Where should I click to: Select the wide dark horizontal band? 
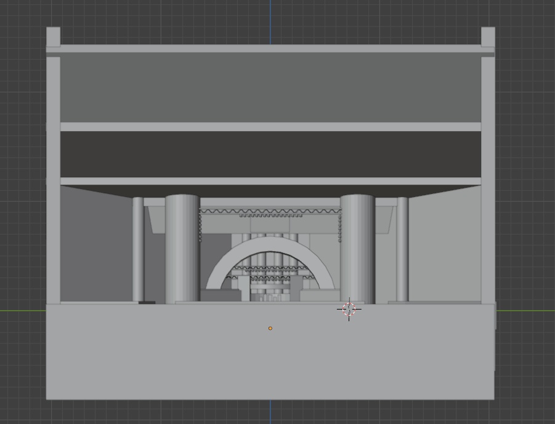[270, 154]
